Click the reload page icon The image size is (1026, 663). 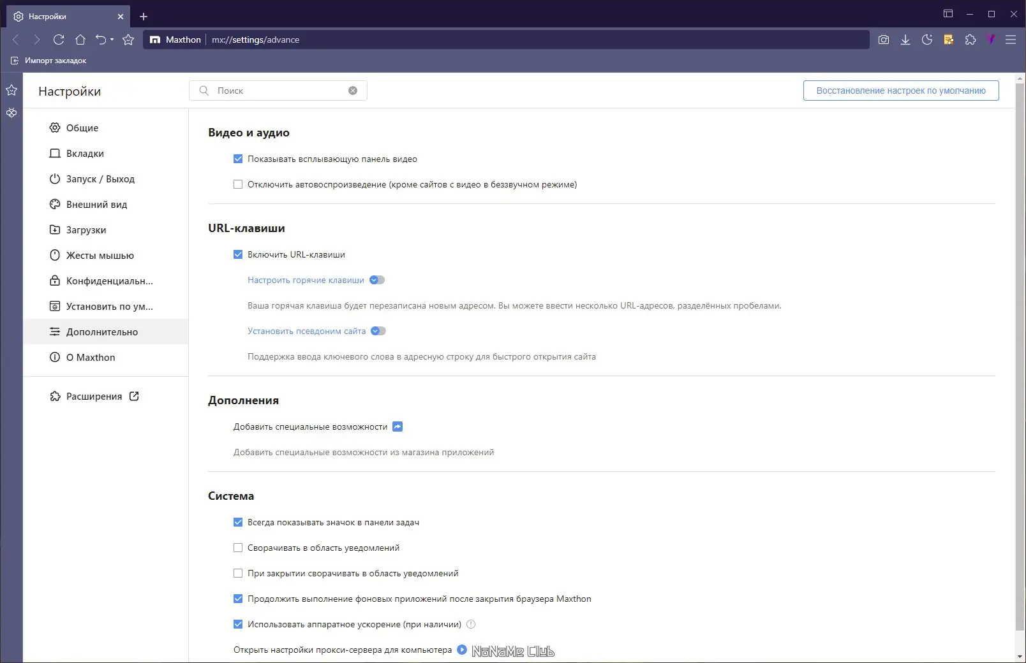coord(59,40)
